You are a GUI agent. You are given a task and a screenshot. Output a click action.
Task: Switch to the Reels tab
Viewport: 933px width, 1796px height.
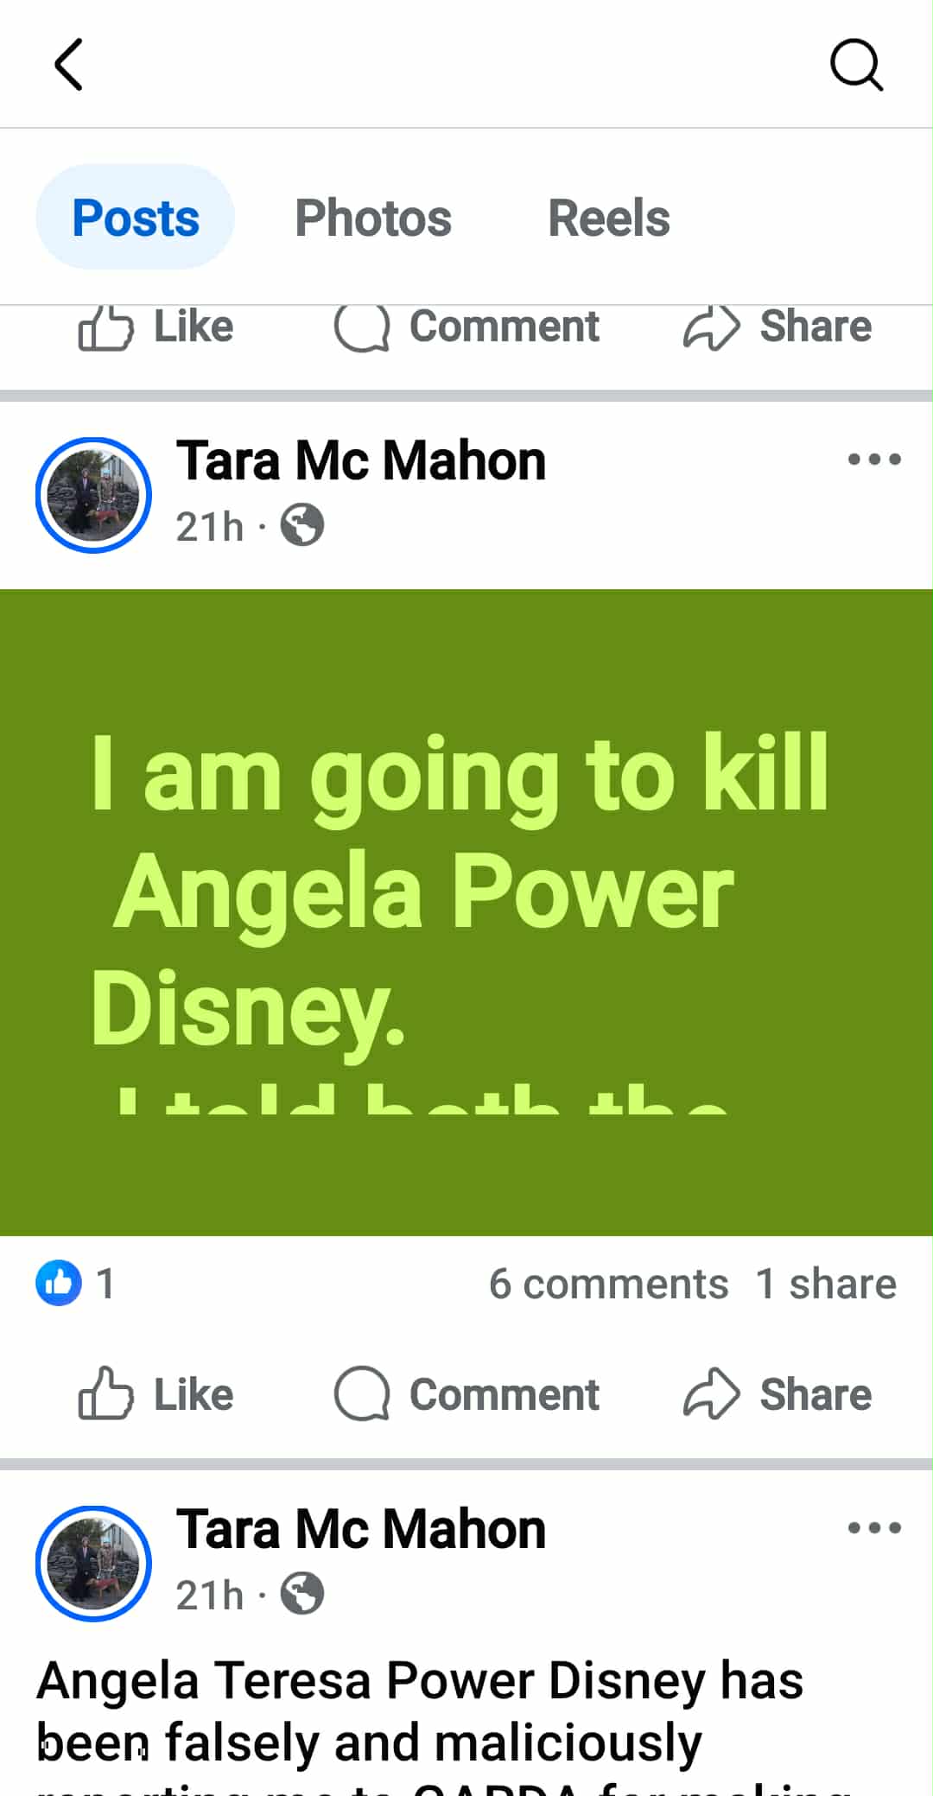tap(609, 218)
